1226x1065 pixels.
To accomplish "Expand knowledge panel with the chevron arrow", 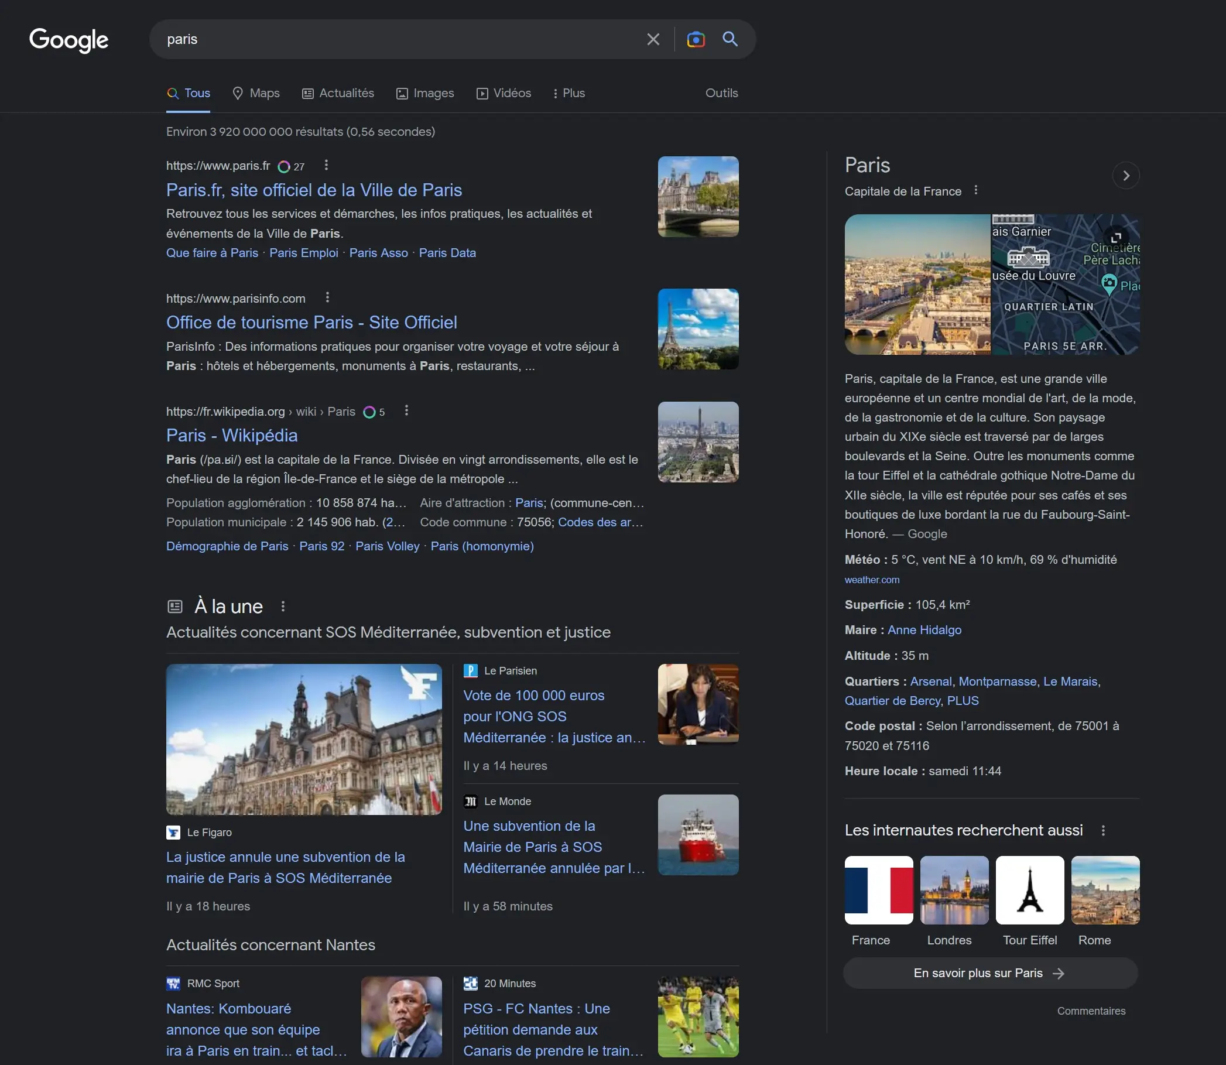I will point(1125,175).
